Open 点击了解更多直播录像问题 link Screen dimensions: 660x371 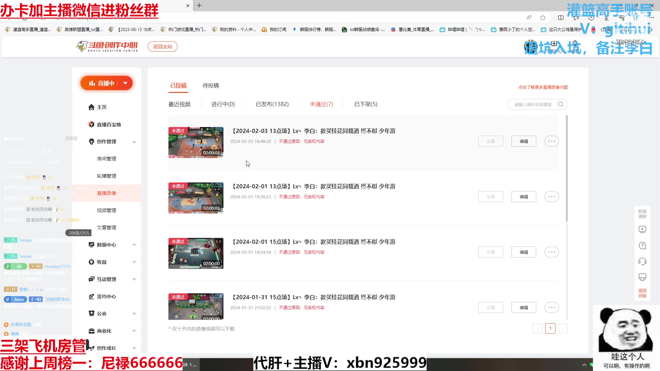pyautogui.click(x=543, y=87)
